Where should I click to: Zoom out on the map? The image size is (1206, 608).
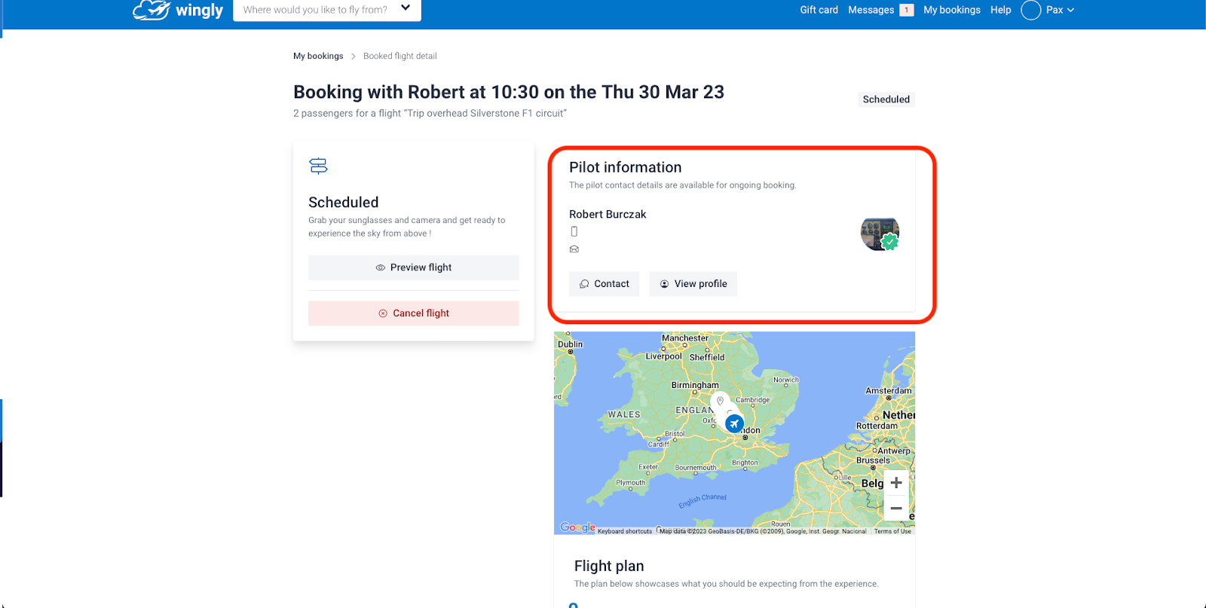(x=896, y=509)
